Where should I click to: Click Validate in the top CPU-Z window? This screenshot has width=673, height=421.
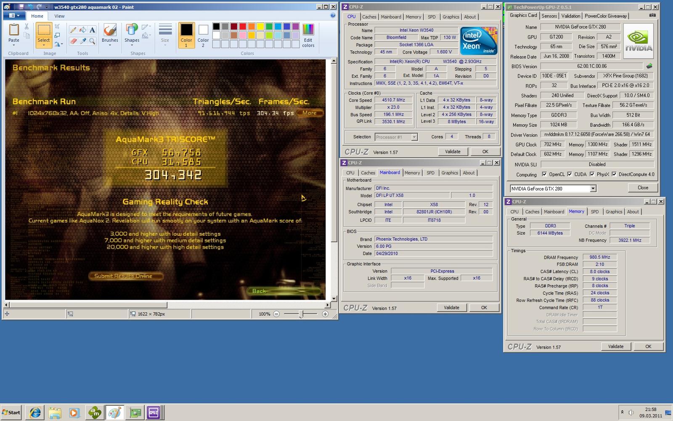(x=453, y=152)
